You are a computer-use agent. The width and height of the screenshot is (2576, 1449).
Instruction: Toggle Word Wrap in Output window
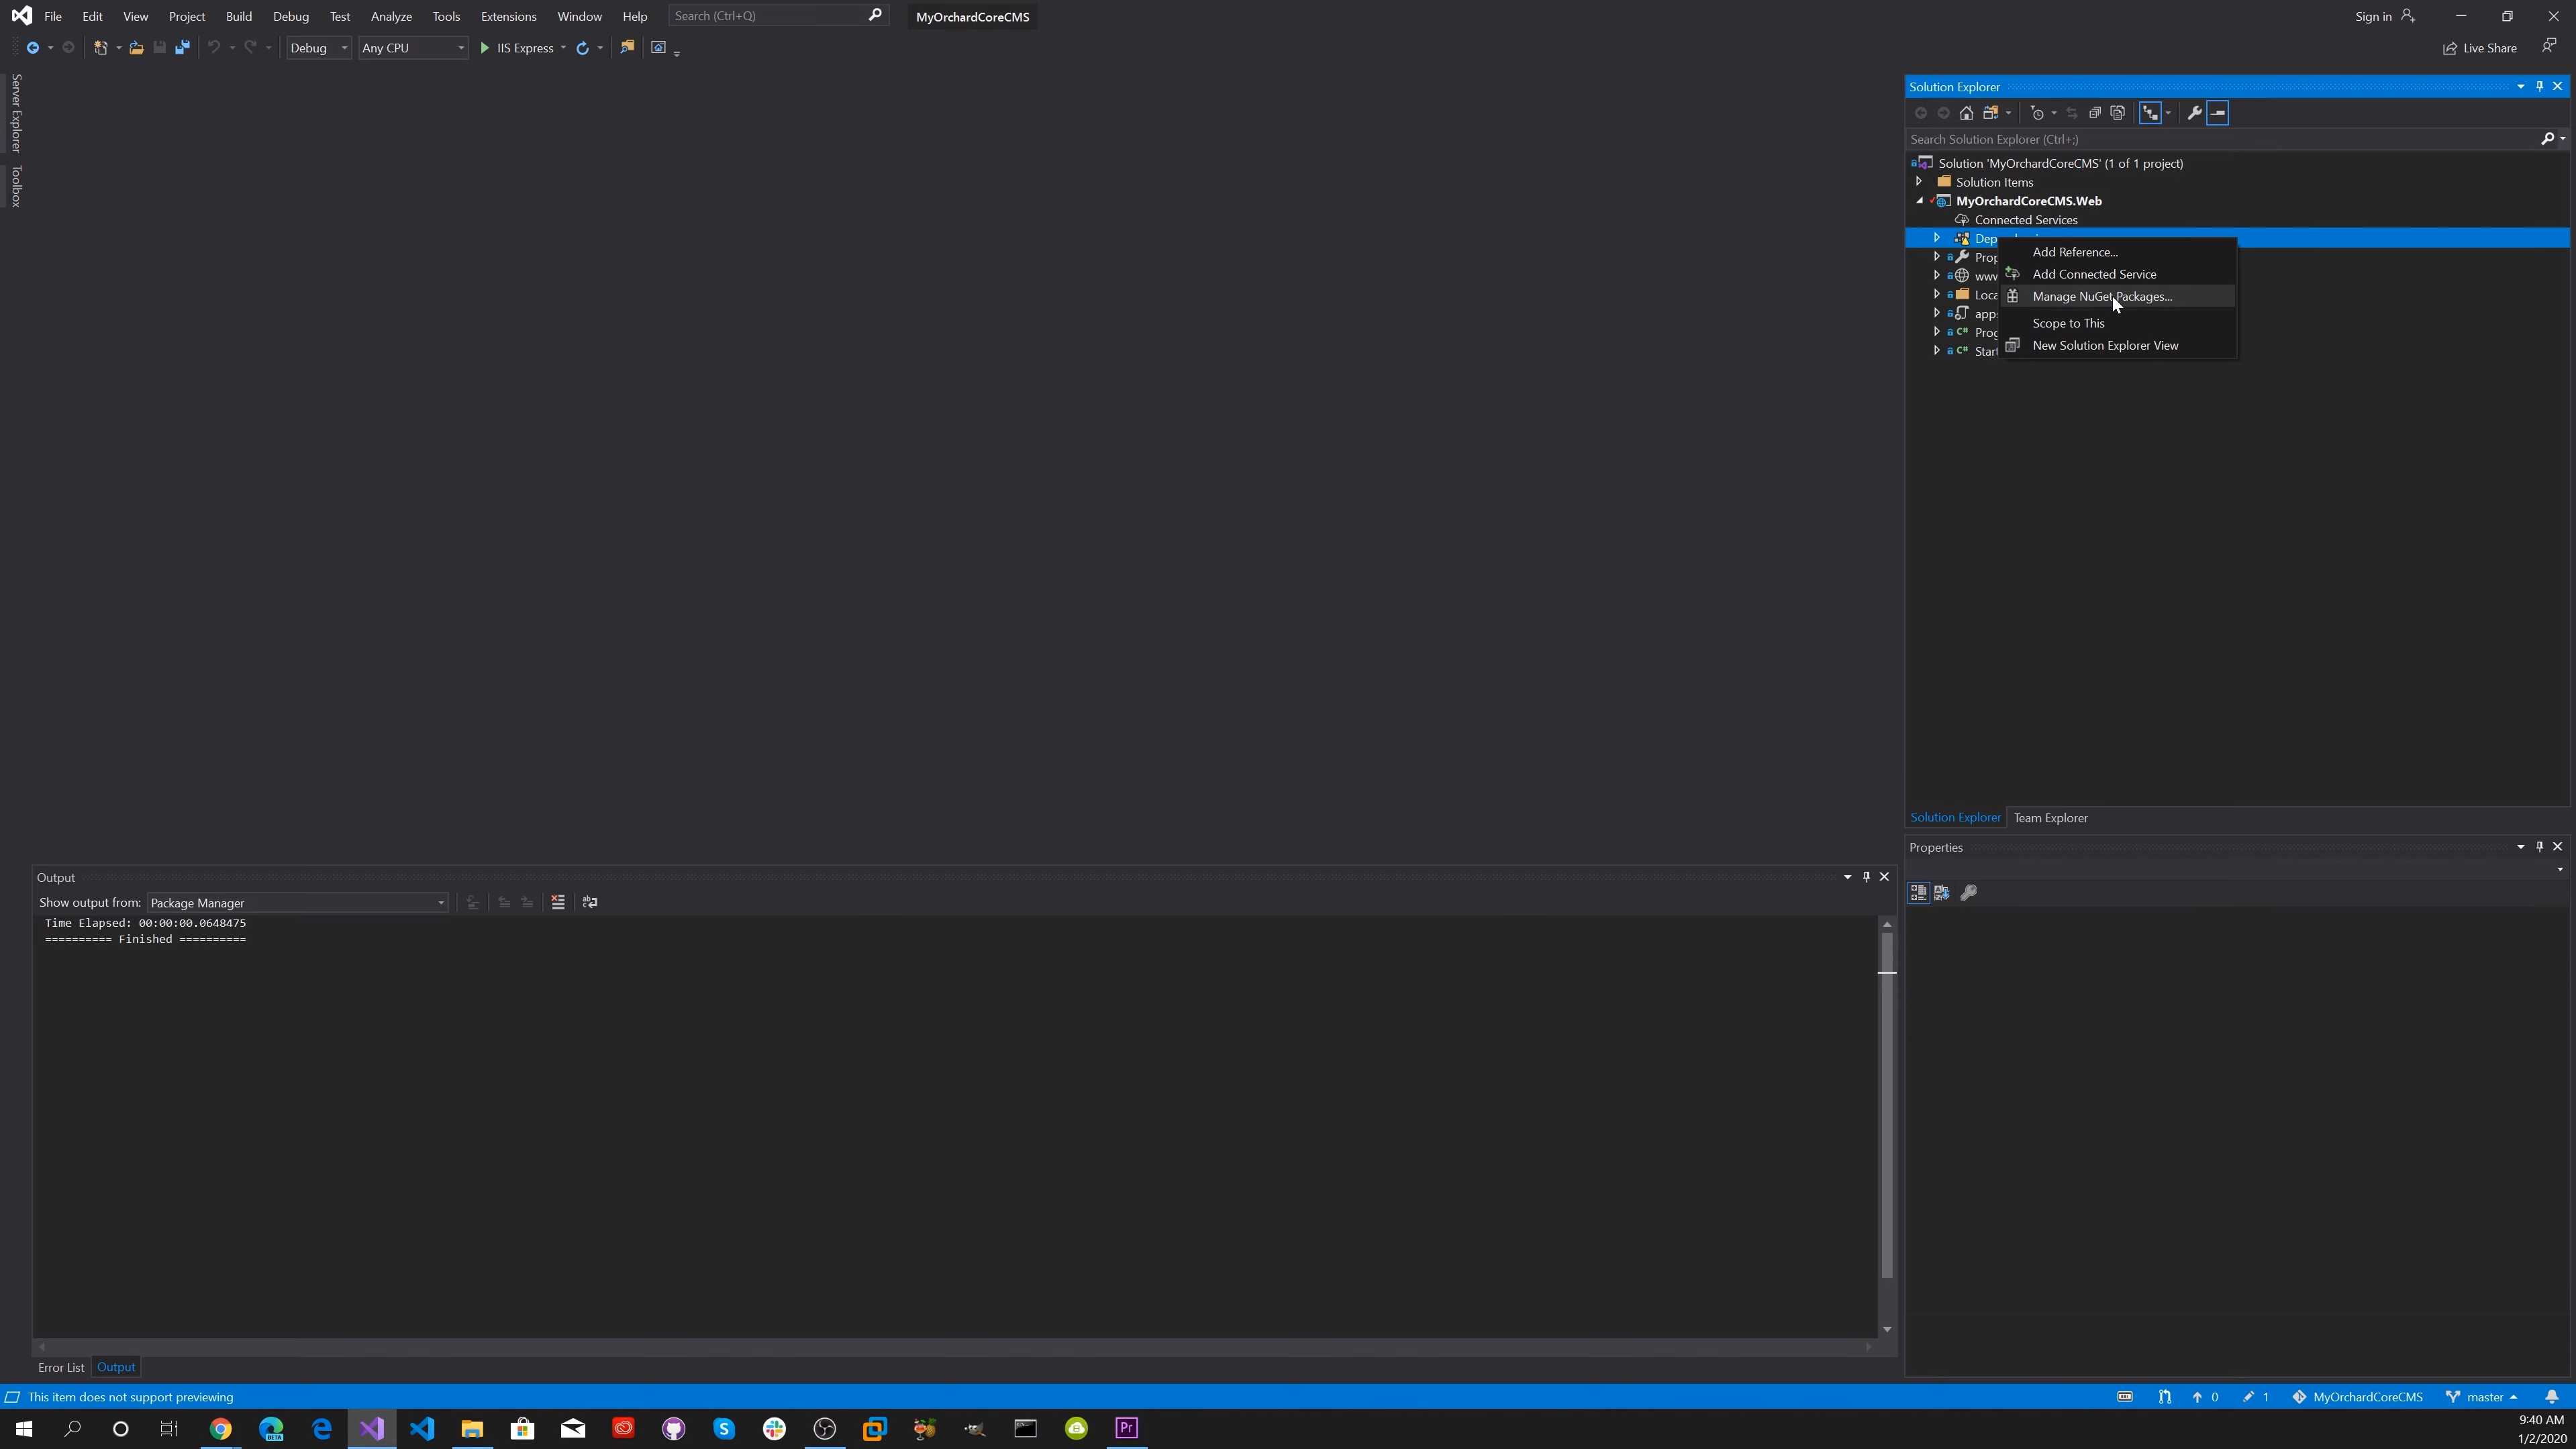[590, 902]
